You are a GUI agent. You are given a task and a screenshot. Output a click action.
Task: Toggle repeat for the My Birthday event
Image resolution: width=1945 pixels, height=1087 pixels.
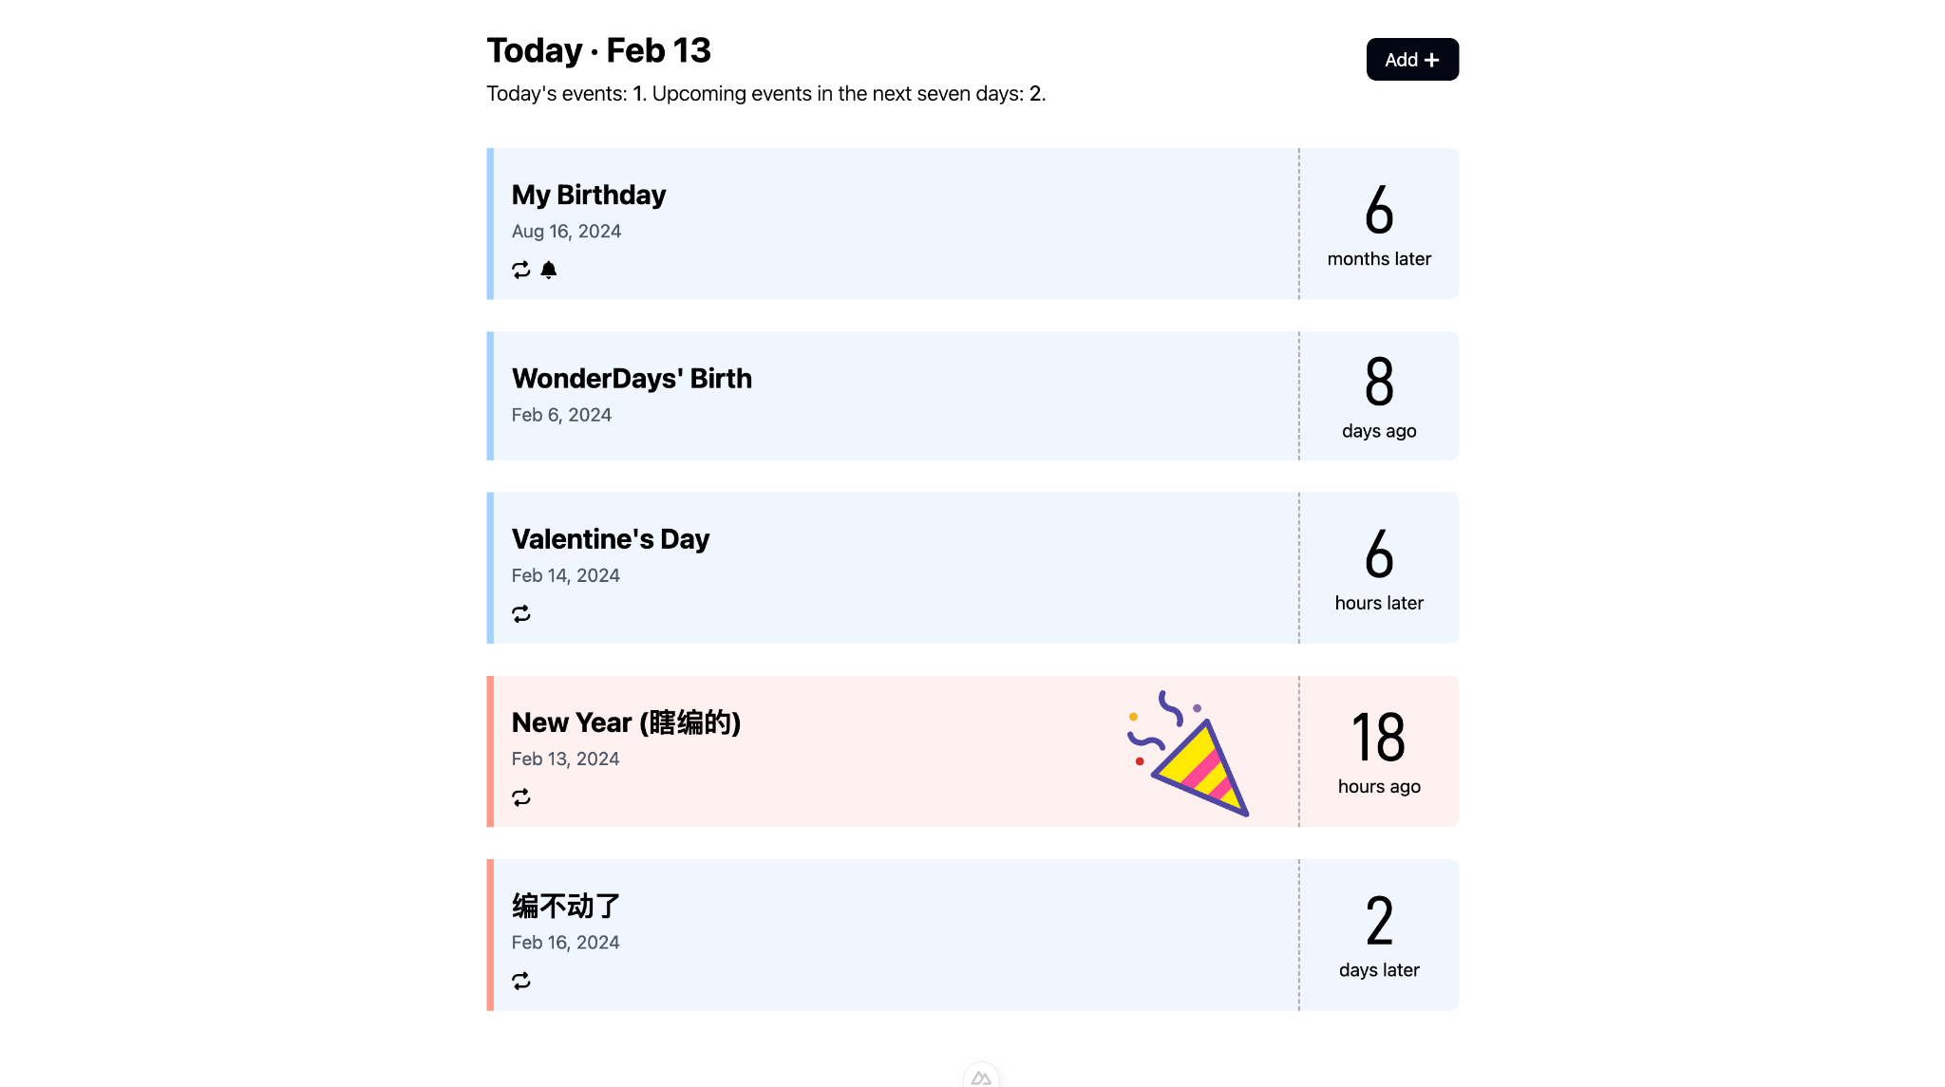coord(519,270)
